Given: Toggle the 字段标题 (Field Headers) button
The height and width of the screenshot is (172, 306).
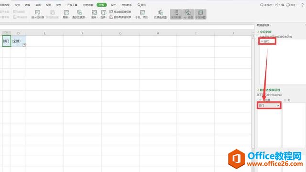Looking at the screenshot, I should (200, 14).
